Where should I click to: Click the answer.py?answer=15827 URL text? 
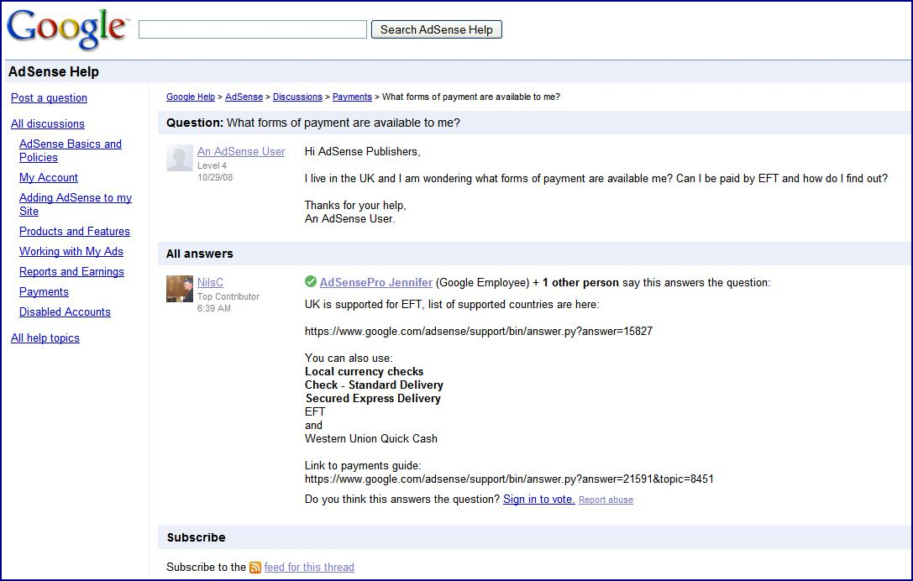pyautogui.click(x=479, y=332)
